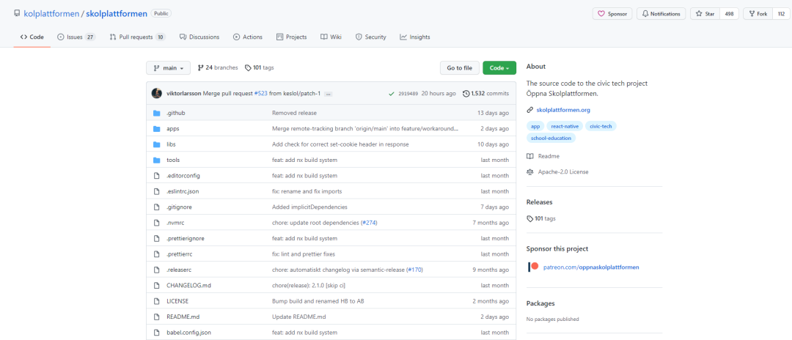The width and height of the screenshot is (792, 340).
Task: Switch to the Pull requests tab
Action: (137, 37)
